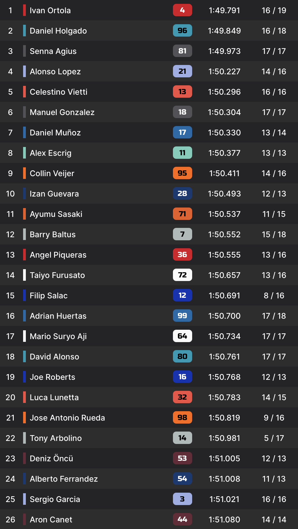Open Ivan Ortola rider entry
Screen dimensions: 298x529
pos(149,10)
